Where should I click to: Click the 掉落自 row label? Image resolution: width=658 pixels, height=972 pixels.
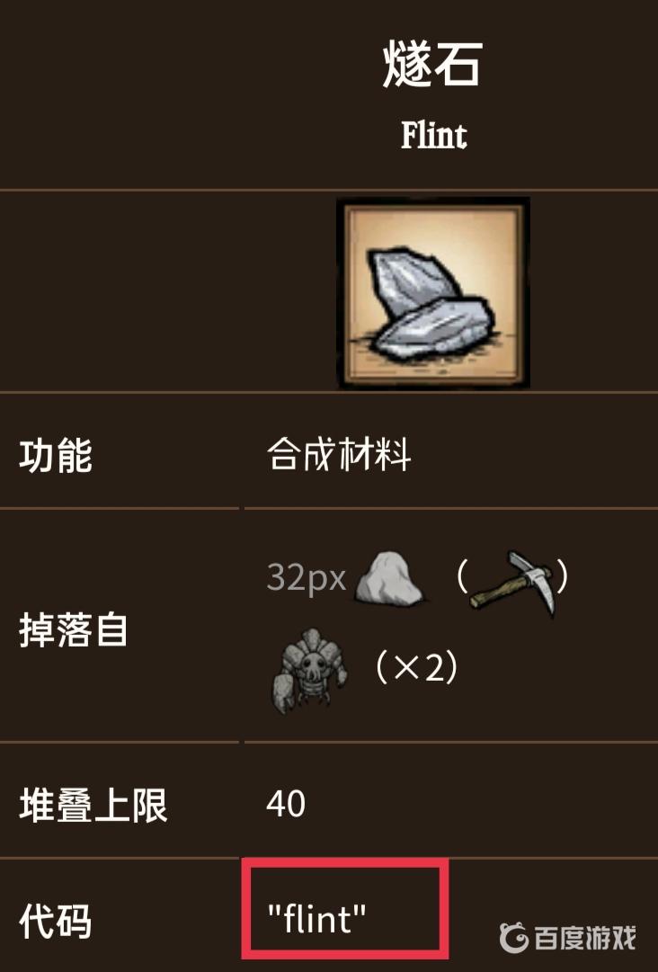point(73,629)
